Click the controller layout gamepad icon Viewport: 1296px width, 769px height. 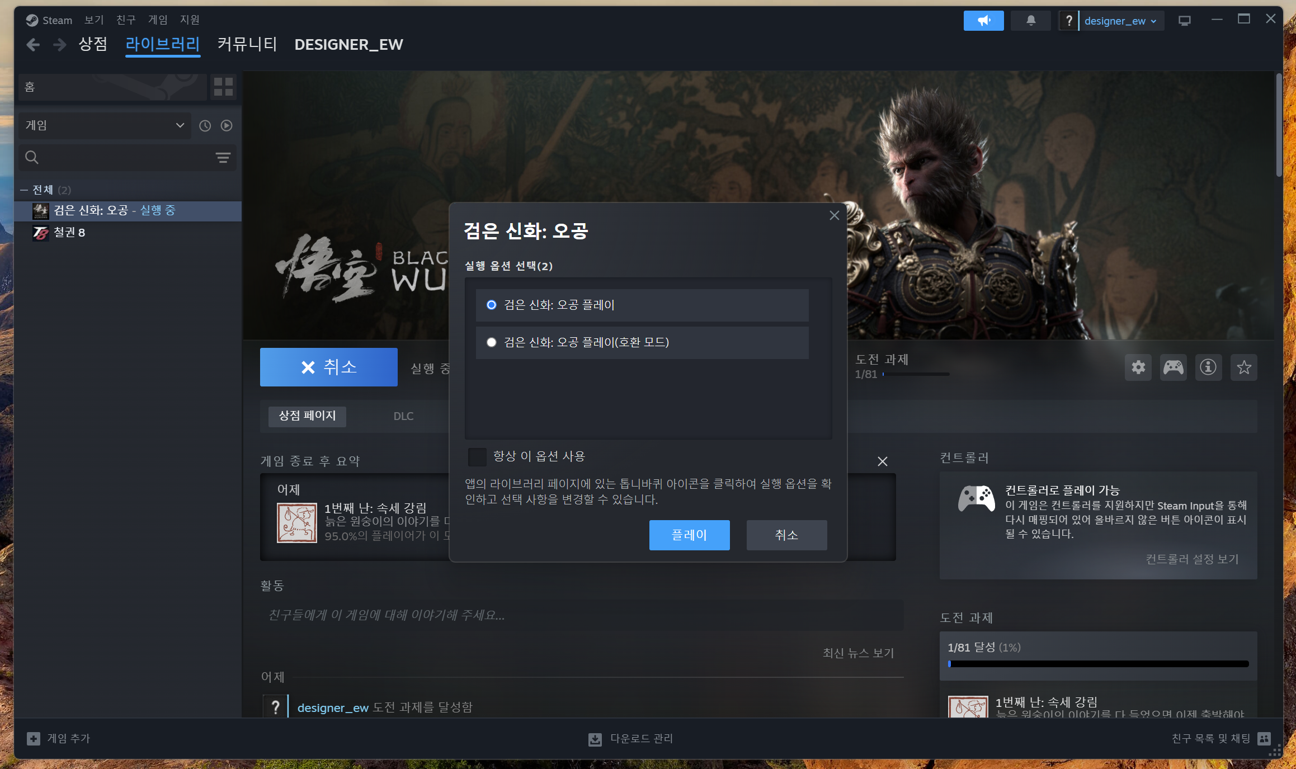(1173, 367)
